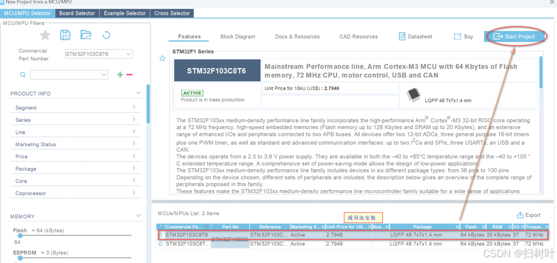The width and height of the screenshot is (557, 263).
Task: Toggle favorite star beside STM32F1 Series panel
Action: click(x=162, y=58)
